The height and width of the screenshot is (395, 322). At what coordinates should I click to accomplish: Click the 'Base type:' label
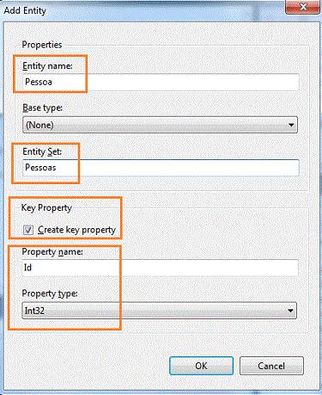(x=42, y=108)
